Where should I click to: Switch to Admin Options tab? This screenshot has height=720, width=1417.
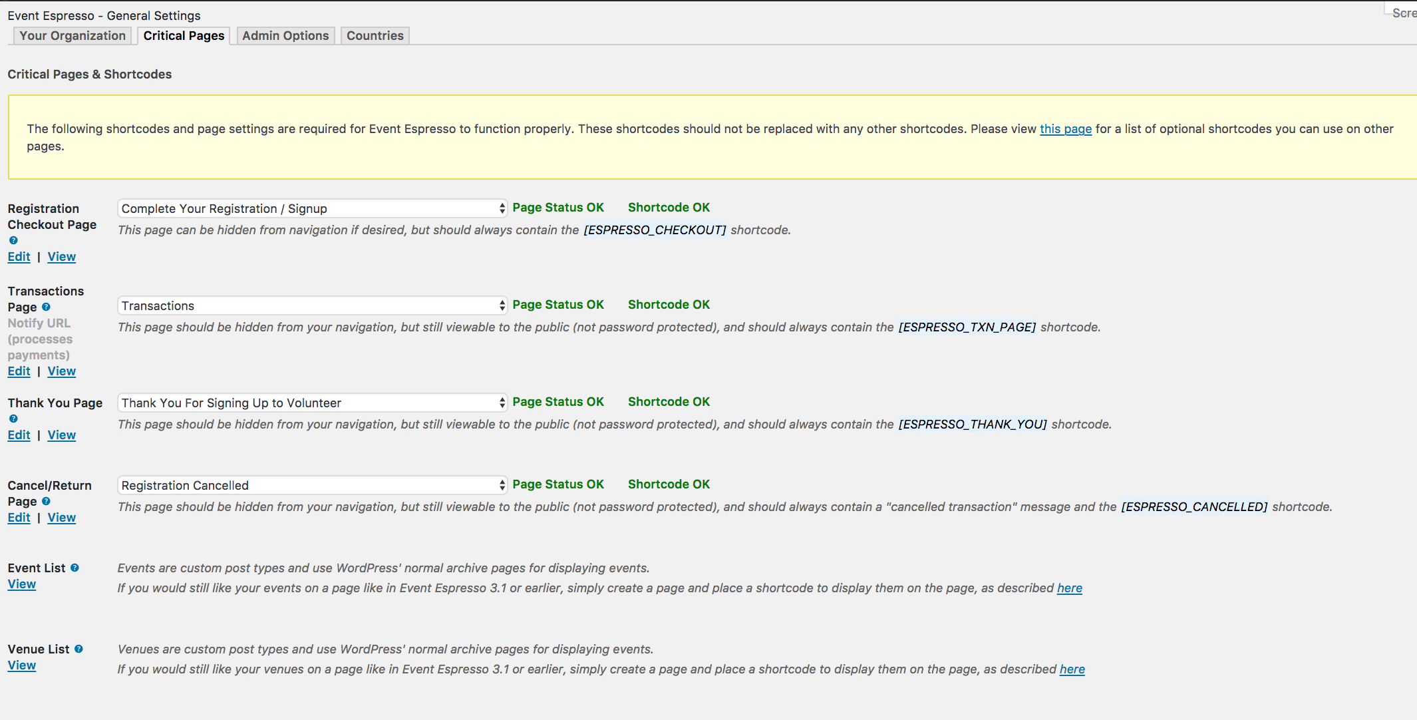[x=285, y=36]
